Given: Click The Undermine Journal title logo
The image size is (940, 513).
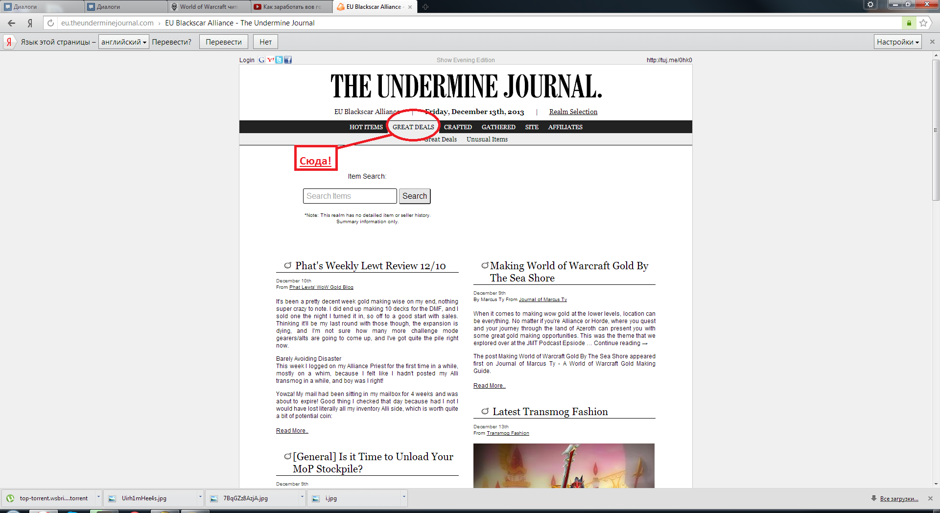Looking at the screenshot, I should [466, 87].
